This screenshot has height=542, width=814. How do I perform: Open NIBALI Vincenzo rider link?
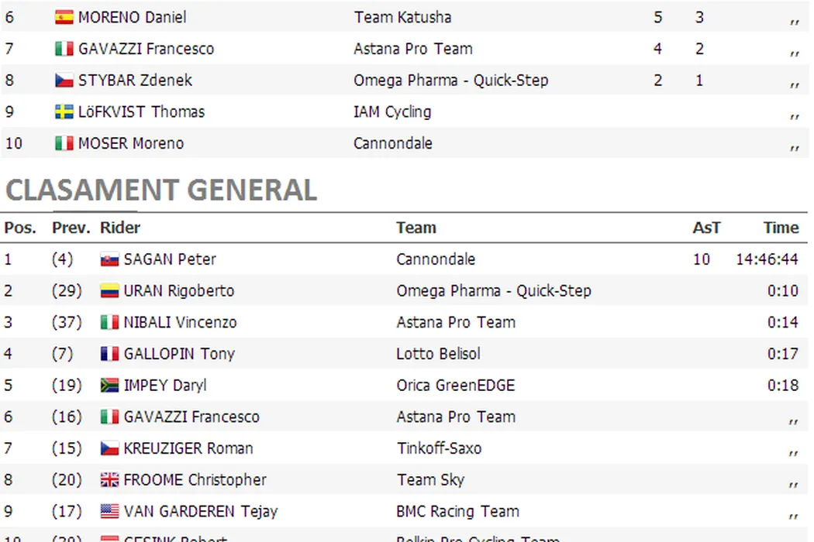(180, 323)
